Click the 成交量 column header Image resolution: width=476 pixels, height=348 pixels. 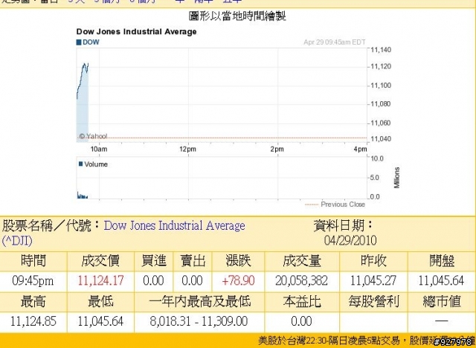302,260
